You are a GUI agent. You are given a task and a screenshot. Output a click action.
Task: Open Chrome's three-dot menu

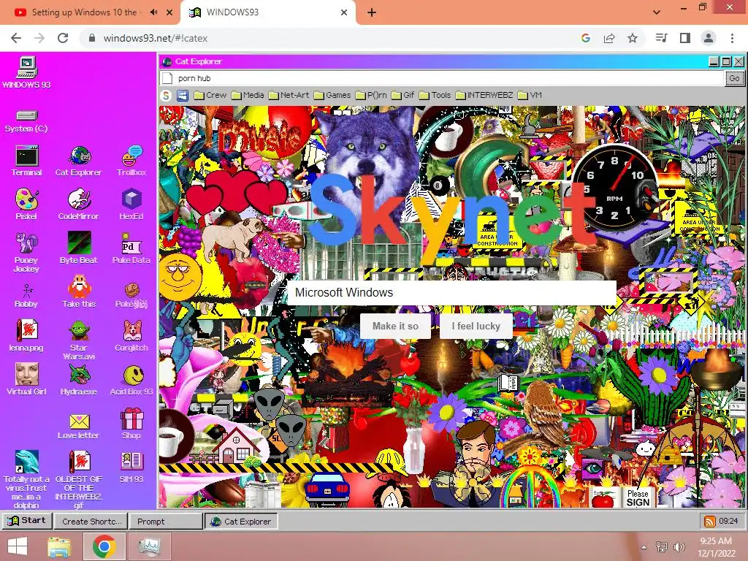[x=732, y=38]
